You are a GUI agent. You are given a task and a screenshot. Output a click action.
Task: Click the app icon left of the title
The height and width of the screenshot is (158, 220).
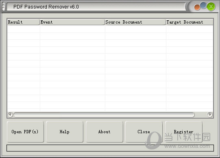tap(4, 6)
